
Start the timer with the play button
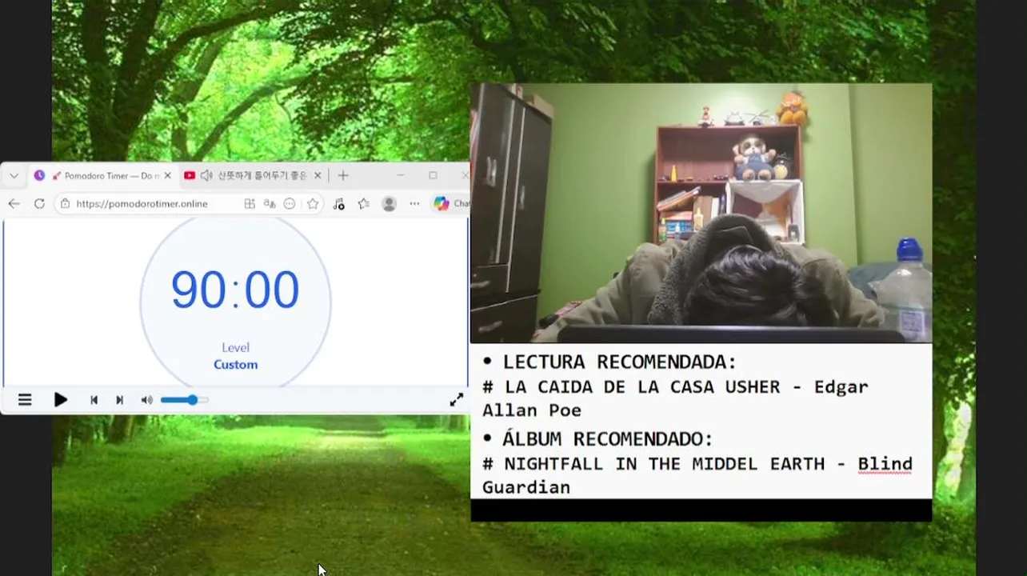coord(60,400)
